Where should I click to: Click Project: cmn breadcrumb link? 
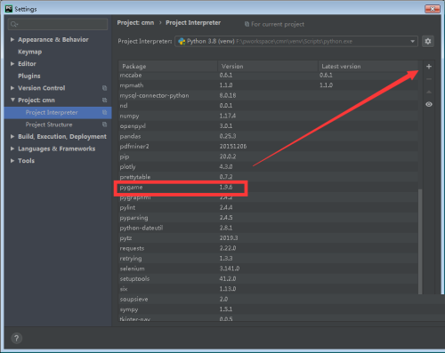coord(135,23)
